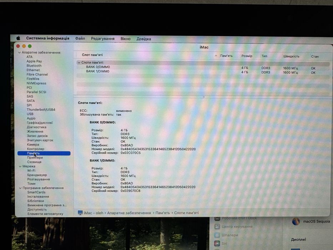Select Apple Pay in the sidebar
The image size is (333, 250).
(x=34, y=61)
